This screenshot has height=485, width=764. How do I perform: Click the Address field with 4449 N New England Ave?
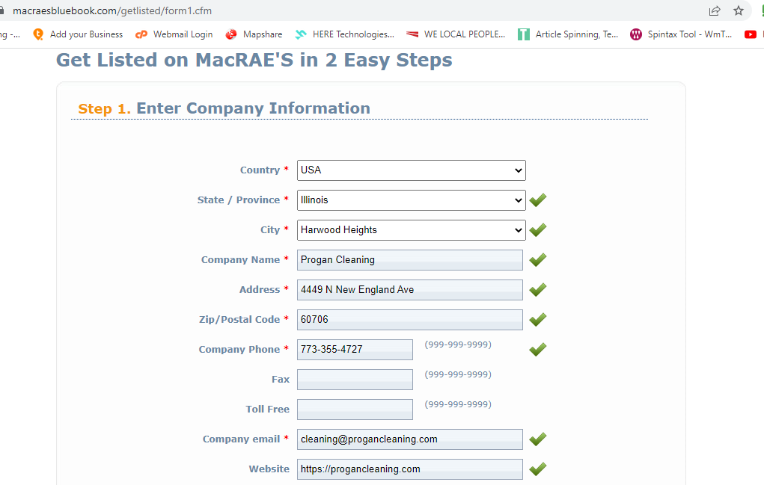tap(410, 290)
